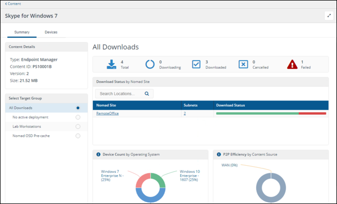Click the Downloading circular progress icon

[x=150, y=64]
